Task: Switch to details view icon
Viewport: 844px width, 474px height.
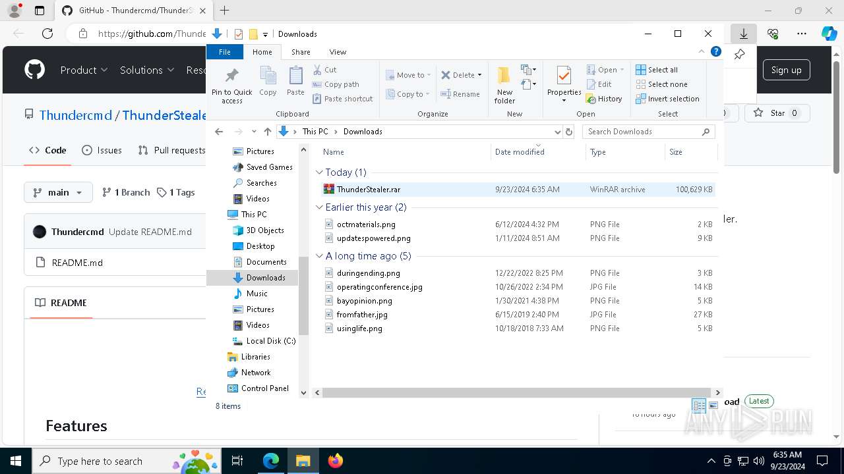Action: (x=699, y=405)
